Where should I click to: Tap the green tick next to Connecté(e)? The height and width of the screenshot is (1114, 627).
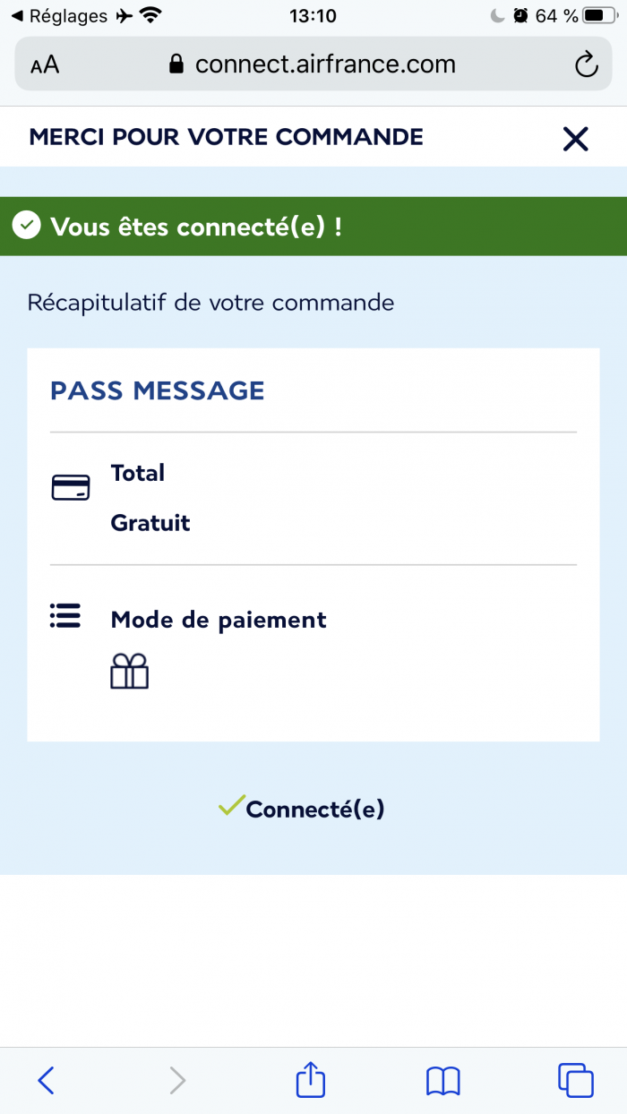[x=231, y=805]
